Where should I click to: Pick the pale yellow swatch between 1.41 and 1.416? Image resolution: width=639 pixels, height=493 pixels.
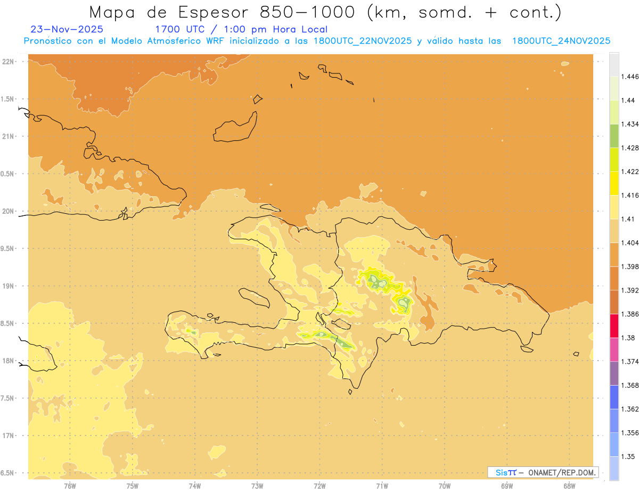pos(614,207)
